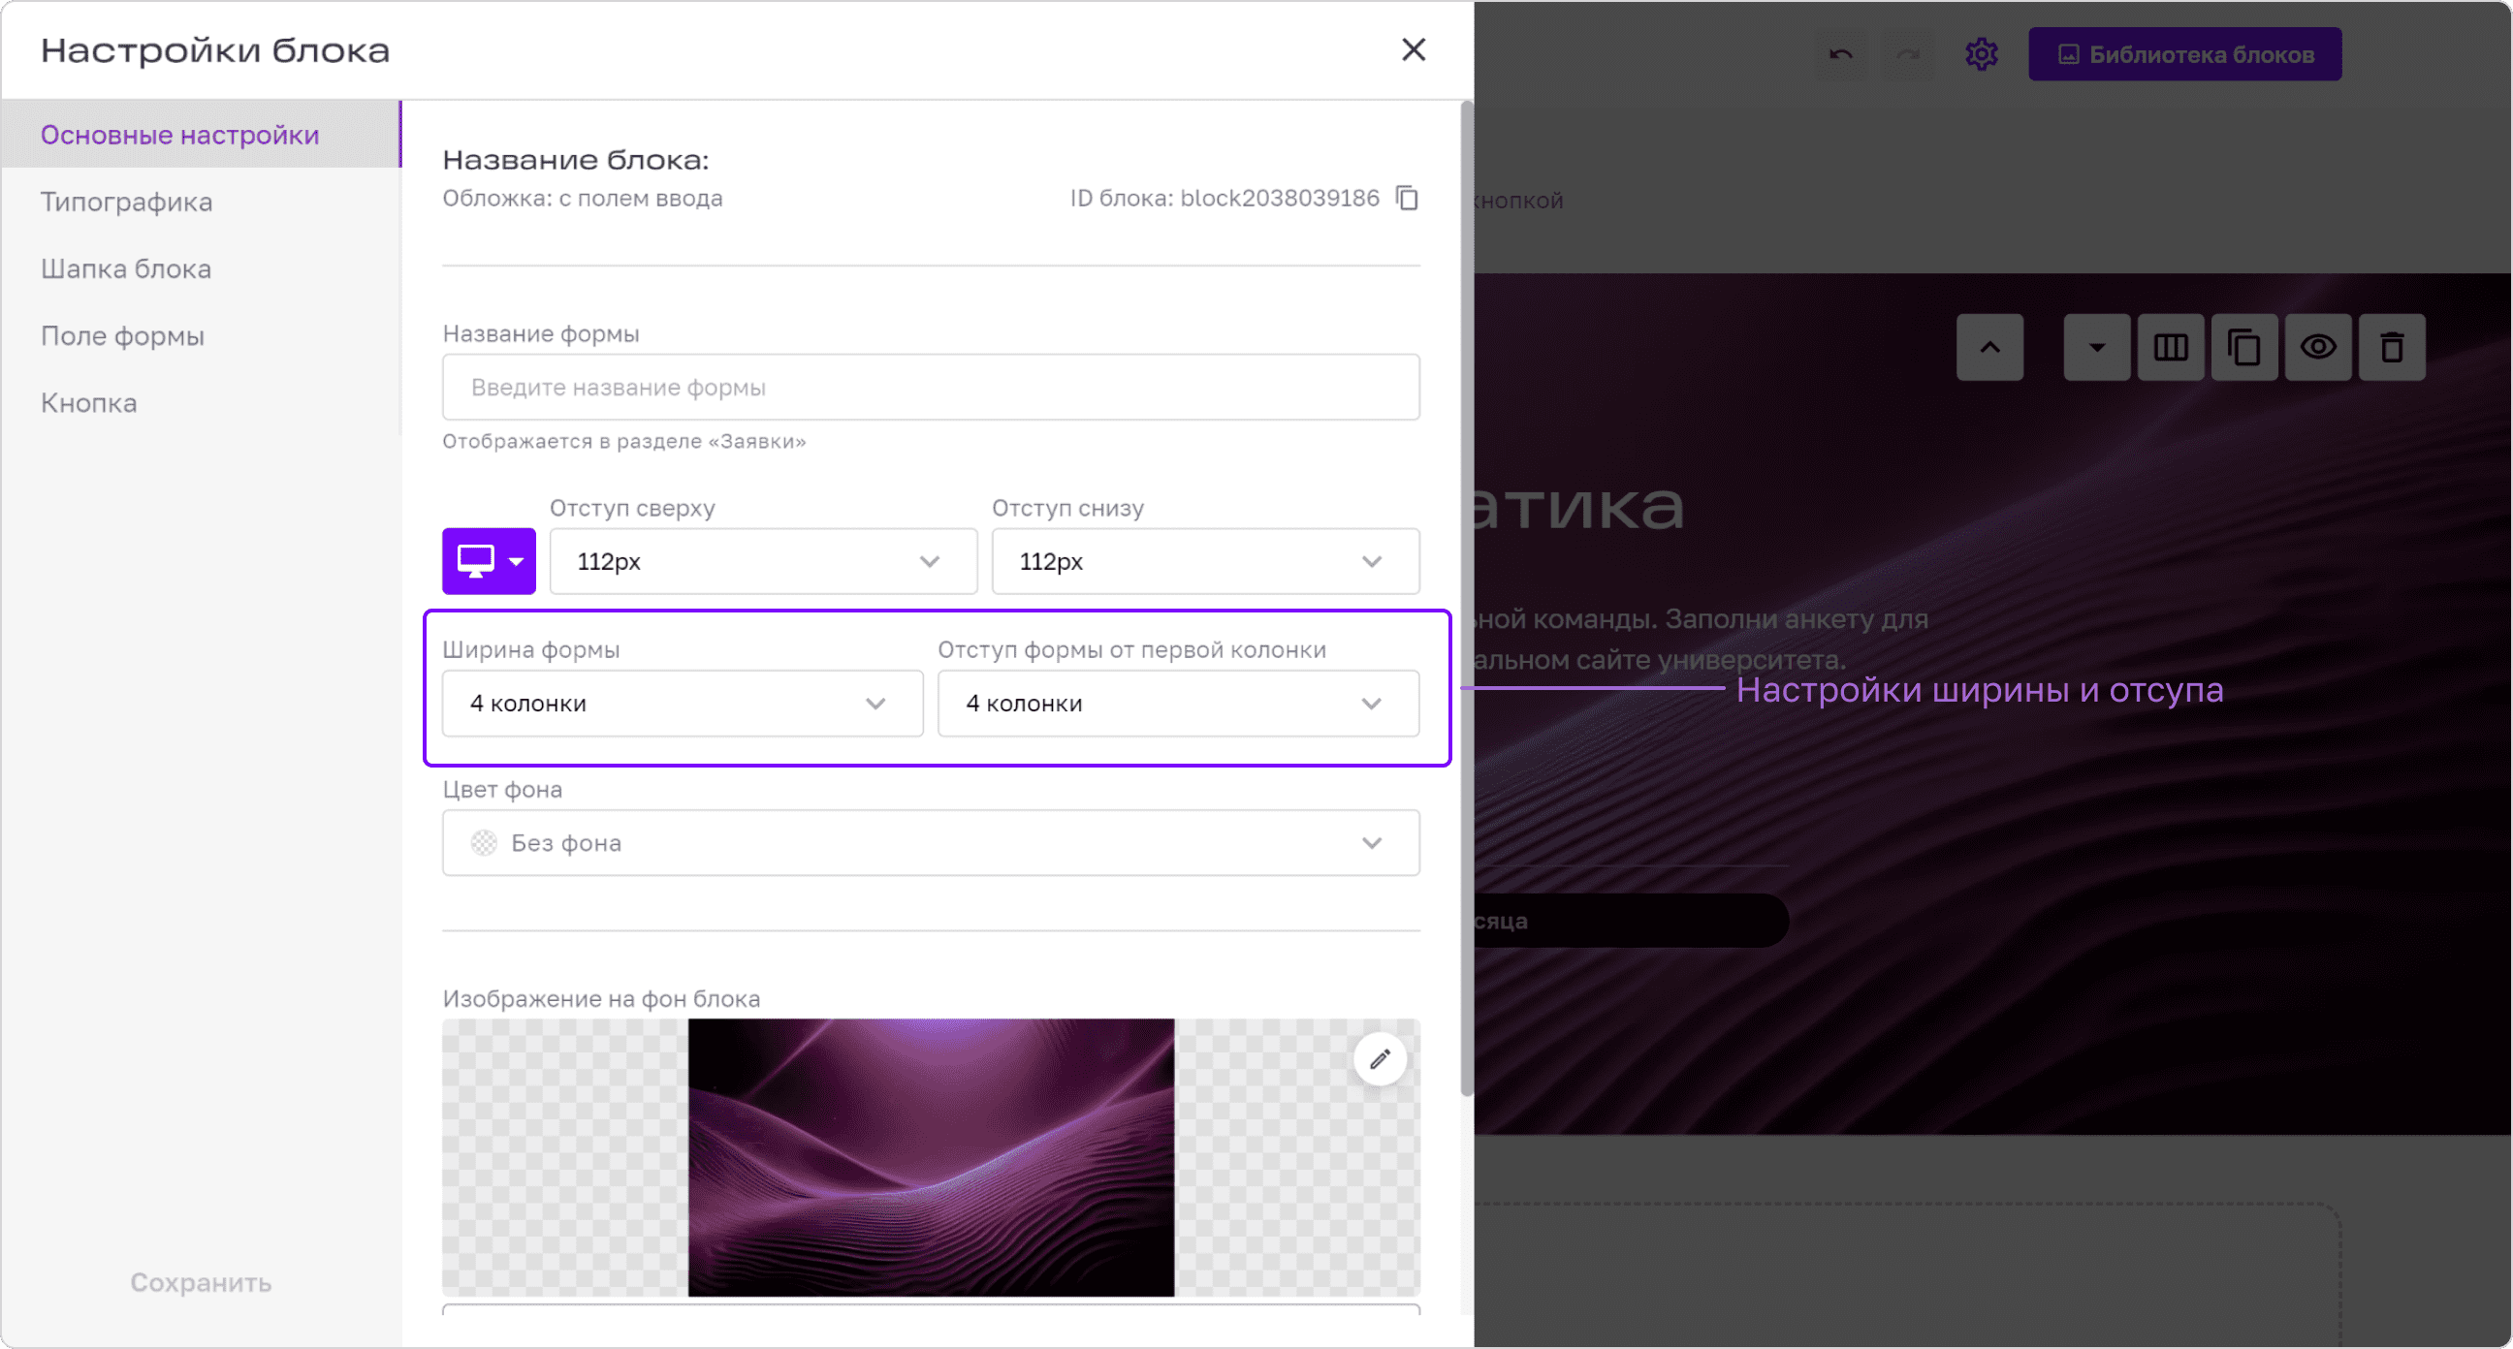Viewport: 2513px width, 1349px height.
Task: Open page settings via the gear icon
Action: [x=1982, y=54]
